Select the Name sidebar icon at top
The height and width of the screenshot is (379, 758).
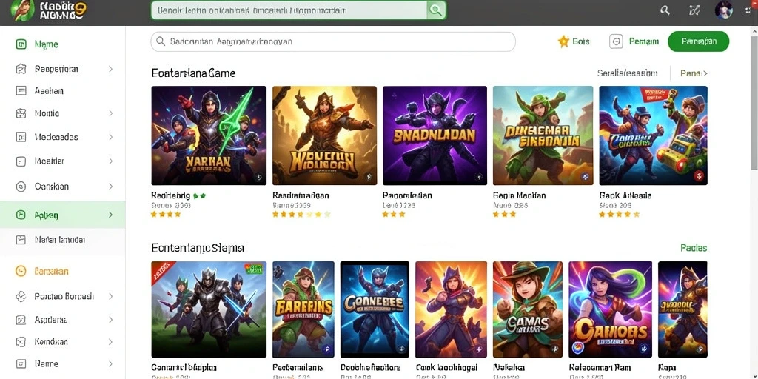coord(21,44)
